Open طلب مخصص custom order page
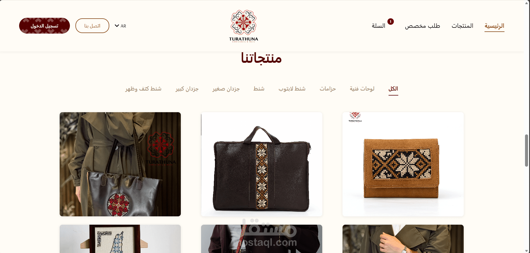Image resolution: width=530 pixels, height=253 pixels. click(422, 26)
